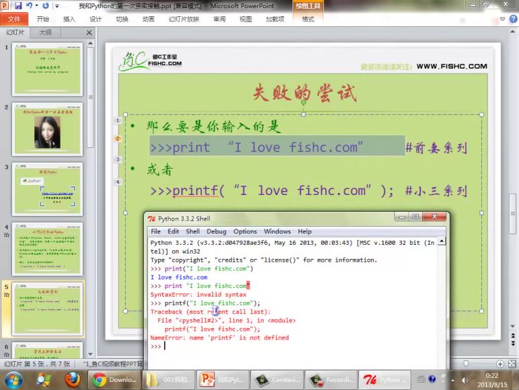Click the next slide double-arrow button
Viewport: 519px width, 390px height.
coord(513,344)
